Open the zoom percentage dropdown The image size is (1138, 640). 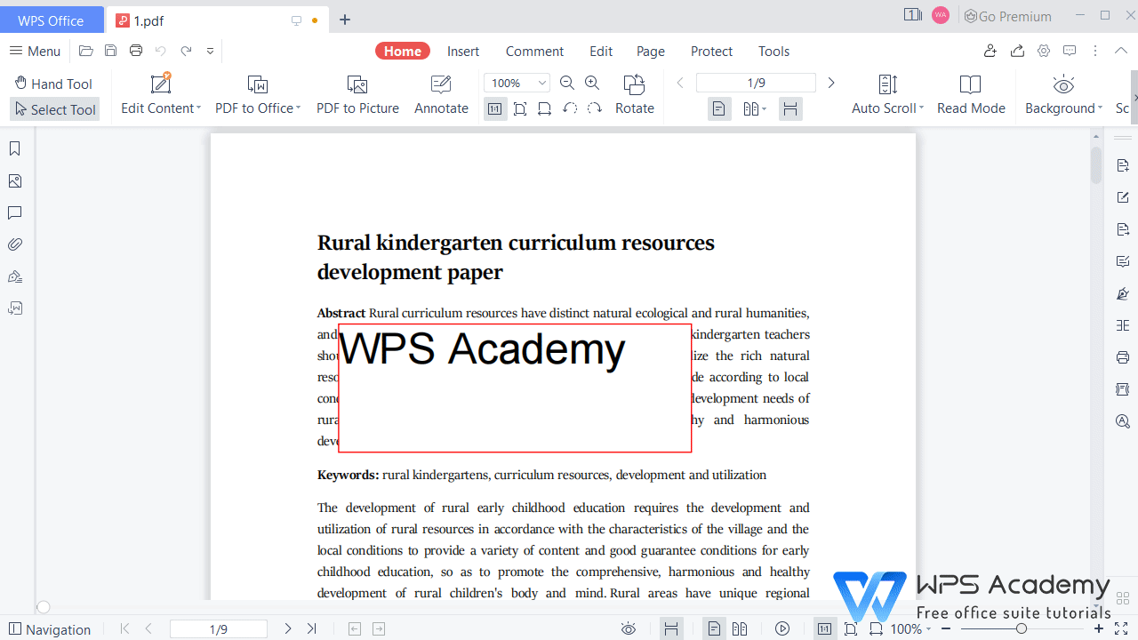click(541, 83)
